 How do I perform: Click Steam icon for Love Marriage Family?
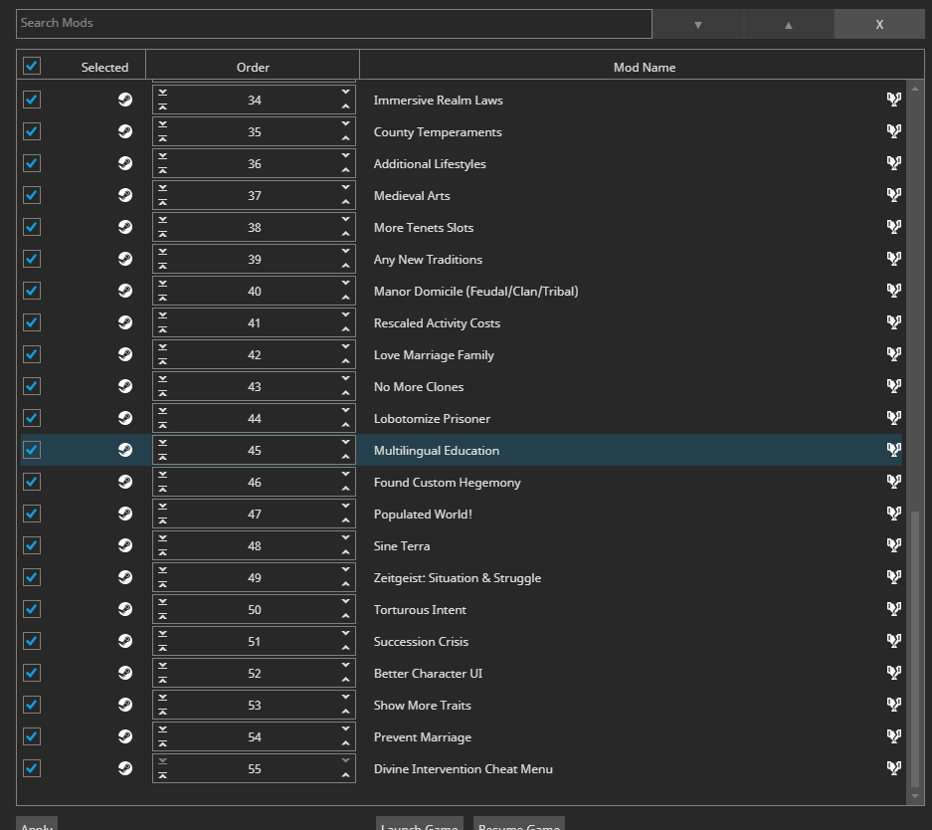point(124,354)
